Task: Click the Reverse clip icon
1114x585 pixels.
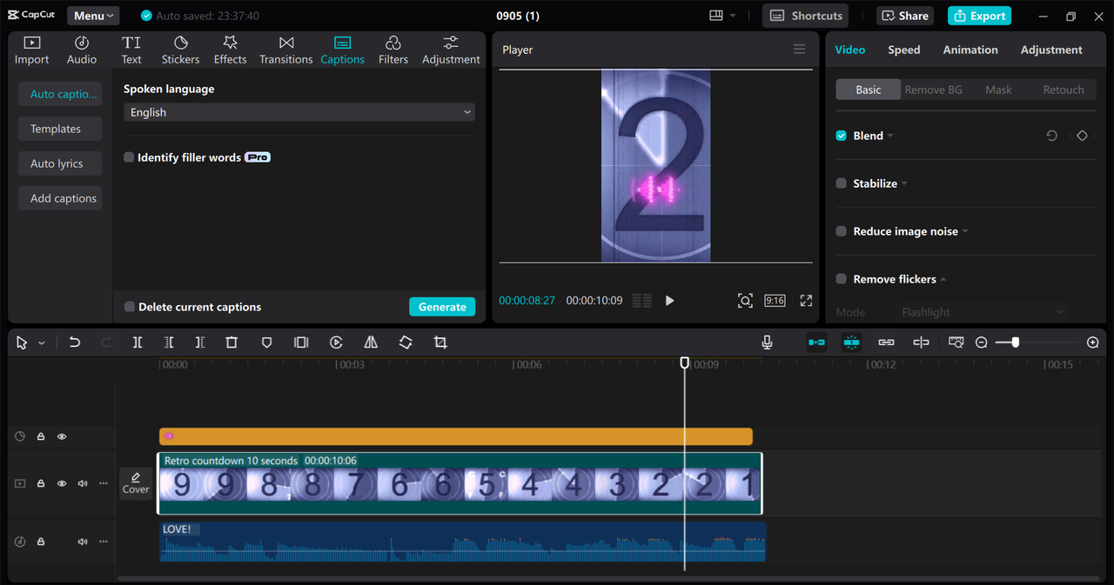Action: (x=336, y=342)
